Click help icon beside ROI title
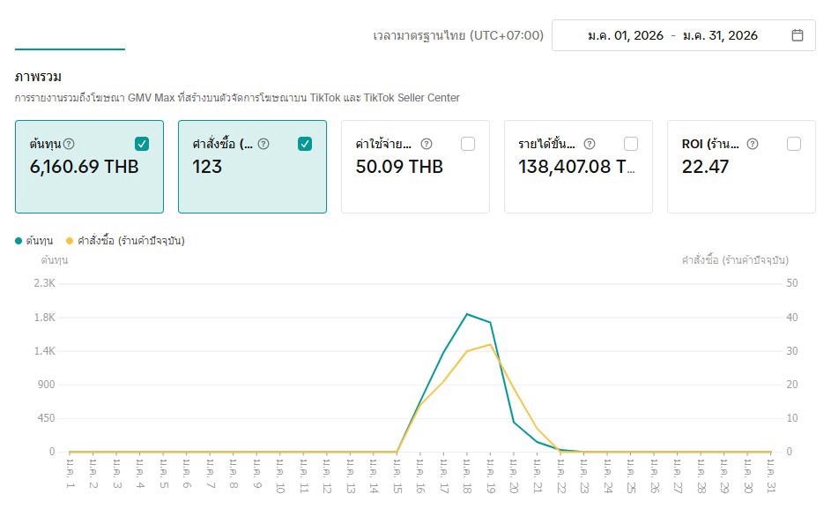 753,144
